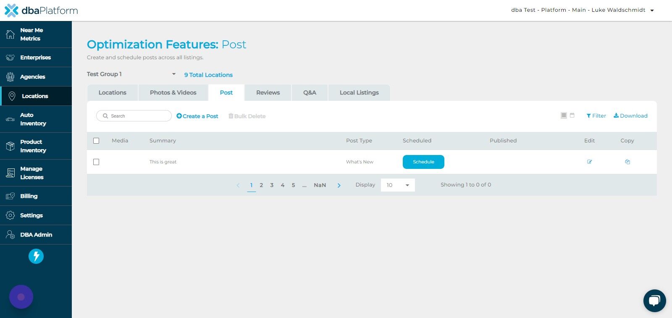Screen dimensions: 672x318
Task: Open the account menu dropdown arrow
Action: click(652, 11)
